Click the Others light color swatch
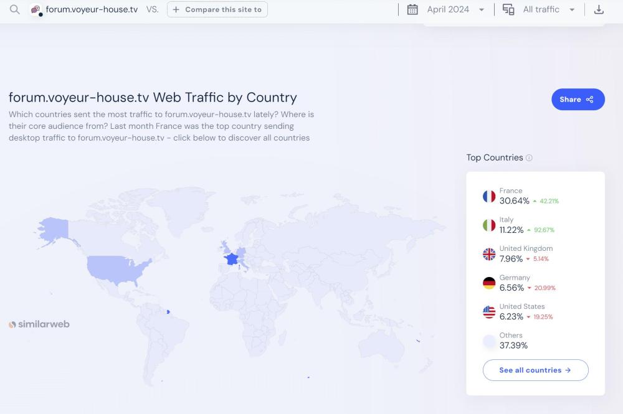The width and height of the screenshot is (623, 414). tap(489, 341)
